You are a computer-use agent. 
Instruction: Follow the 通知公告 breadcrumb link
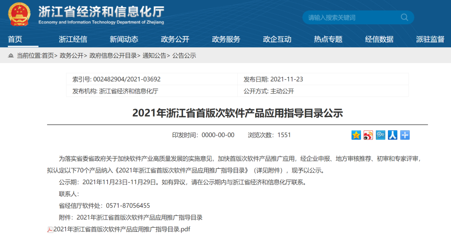[x=154, y=56]
